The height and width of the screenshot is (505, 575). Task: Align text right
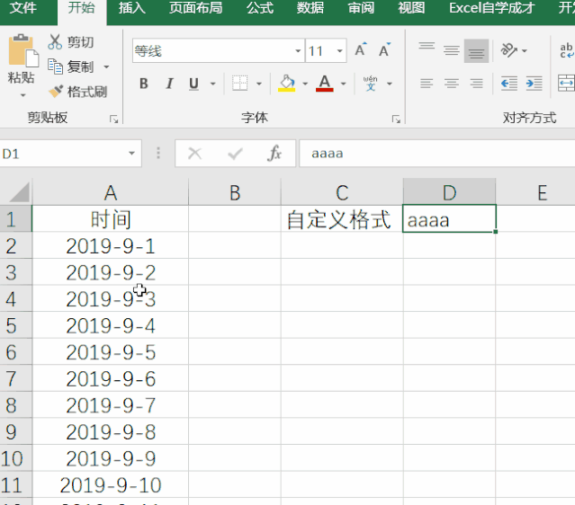point(476,84)
